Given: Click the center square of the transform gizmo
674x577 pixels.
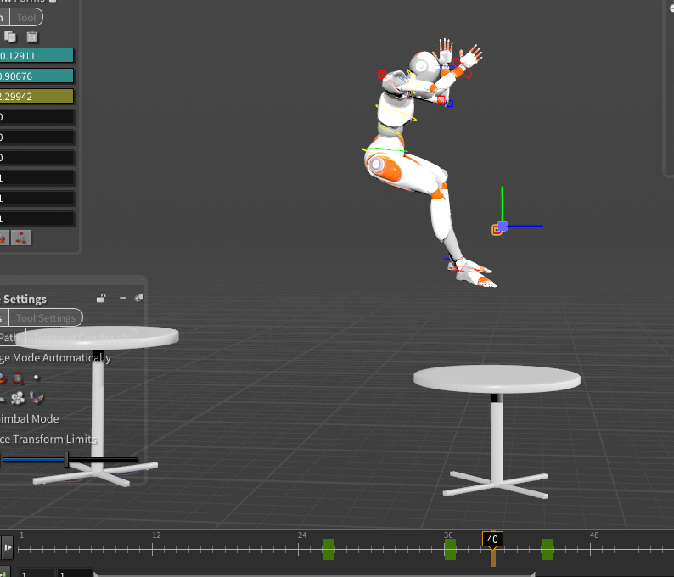Looking at the screenshot, I should point(503,226).
